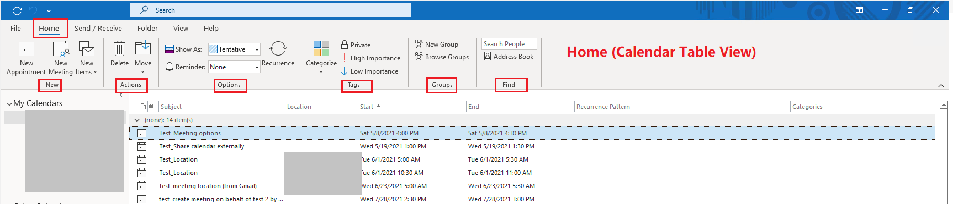Delete the selected calendar item
This screenshot has height=204, width=953.
click(119, 54)
